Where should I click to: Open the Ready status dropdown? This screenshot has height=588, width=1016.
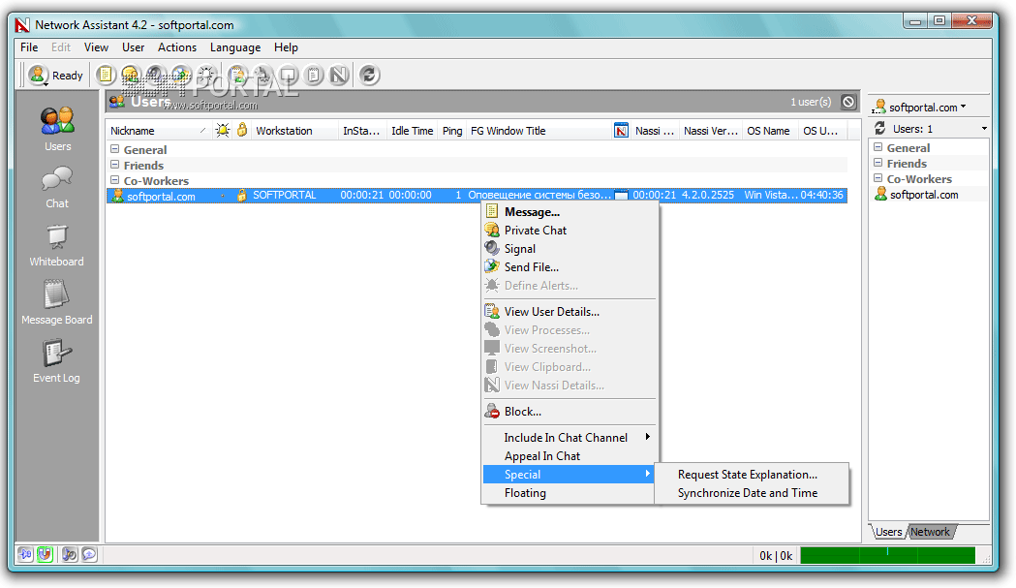point(56,76)
